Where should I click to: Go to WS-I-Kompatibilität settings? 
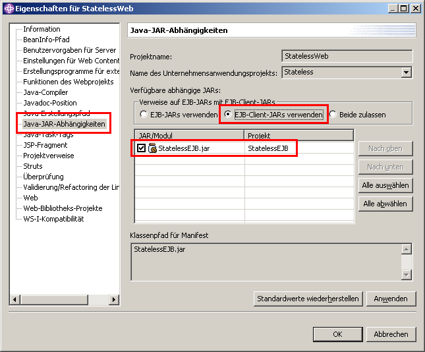click(x=53, y=219)
